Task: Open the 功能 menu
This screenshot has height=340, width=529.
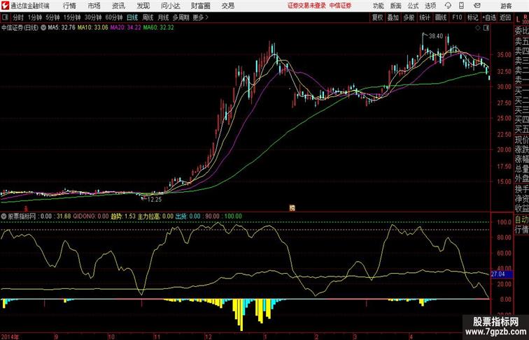Action: coord(378,6)
